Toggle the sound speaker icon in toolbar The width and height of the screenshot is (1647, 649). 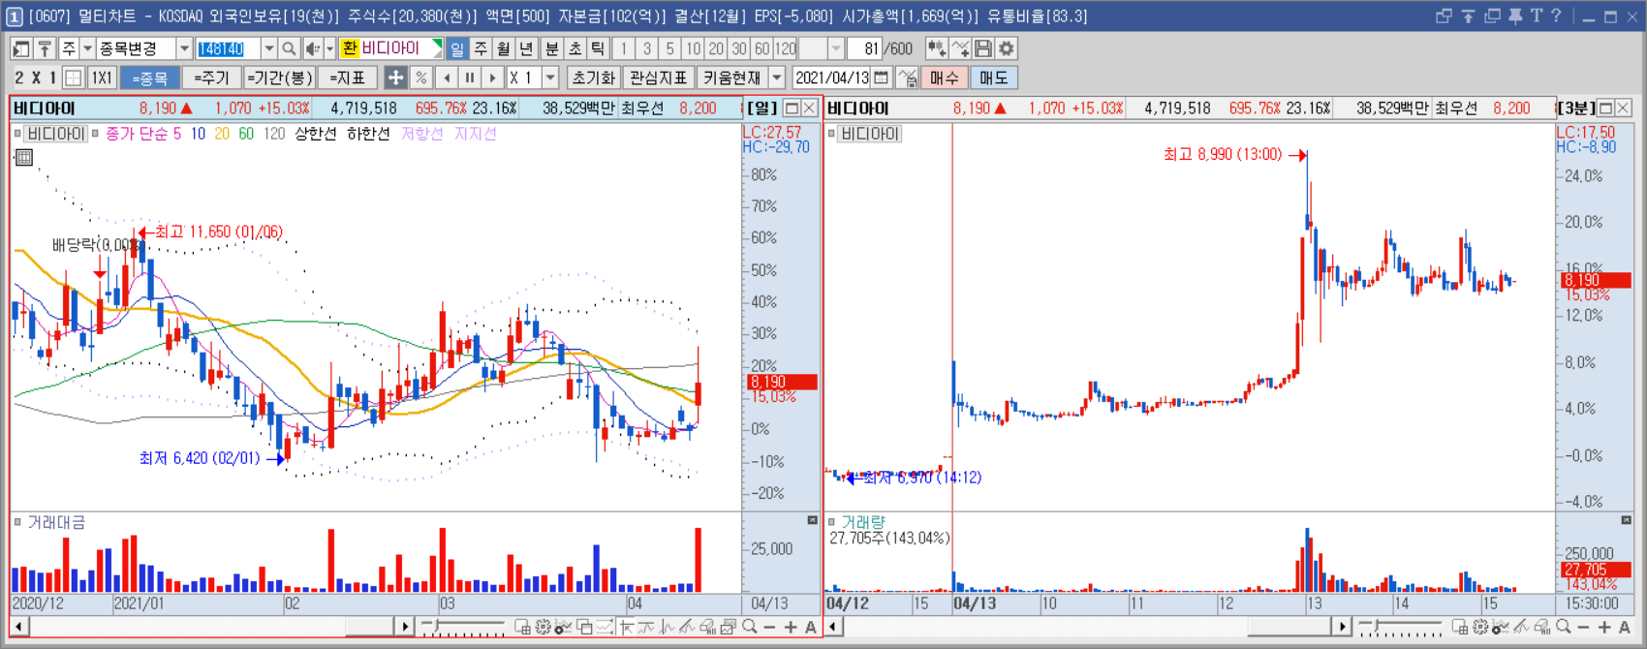[x=313, y=48]
